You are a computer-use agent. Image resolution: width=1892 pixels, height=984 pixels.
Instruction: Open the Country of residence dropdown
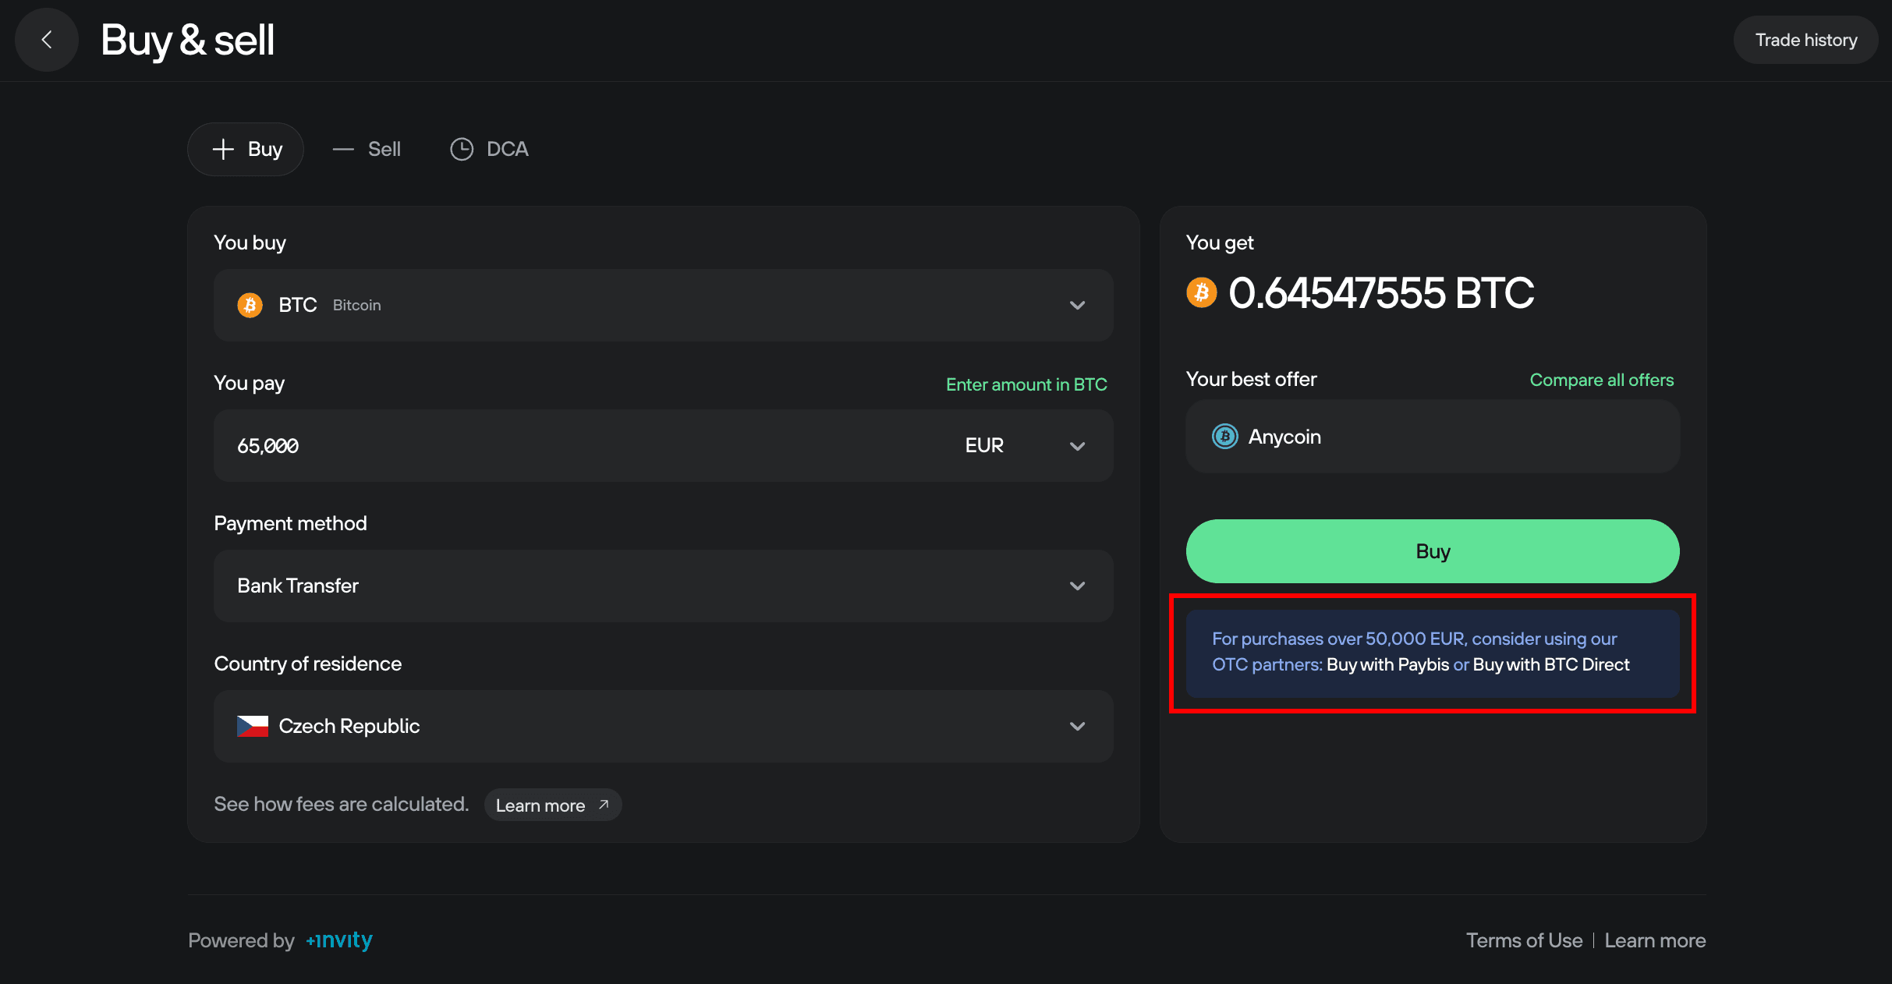coord(1077,726)
